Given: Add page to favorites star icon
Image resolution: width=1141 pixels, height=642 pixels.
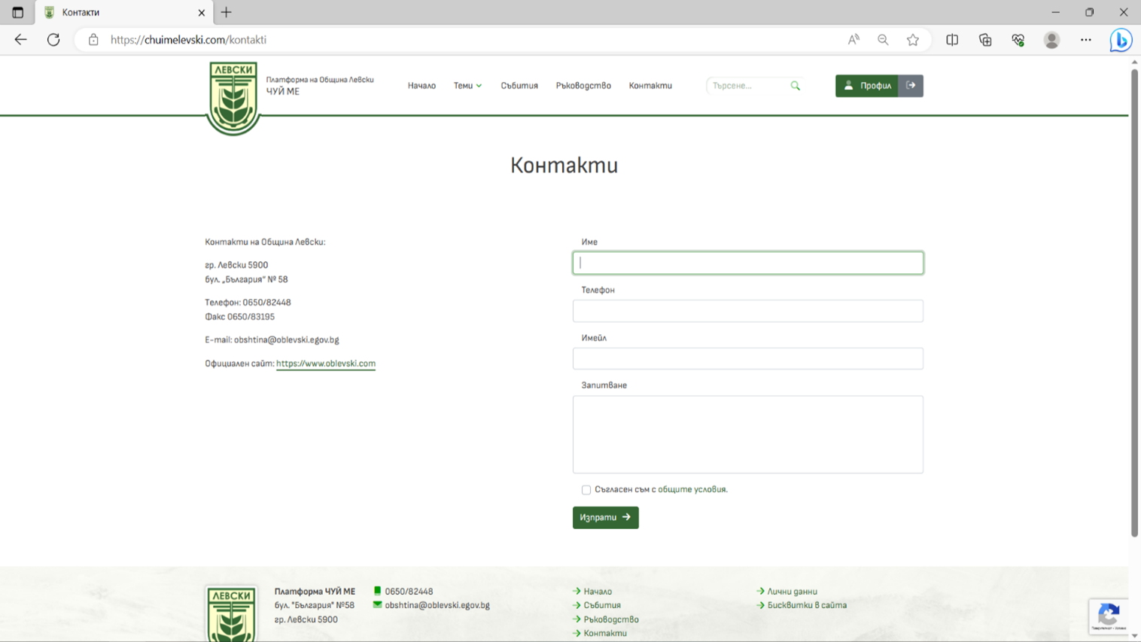Looking at the screenshot, I should click(x=912, y=40).
